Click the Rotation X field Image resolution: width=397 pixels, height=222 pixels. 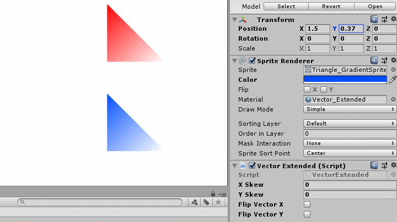click(x=318, y=38)
